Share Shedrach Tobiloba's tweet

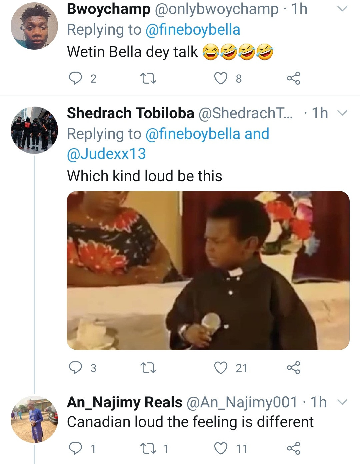(293, 368)
